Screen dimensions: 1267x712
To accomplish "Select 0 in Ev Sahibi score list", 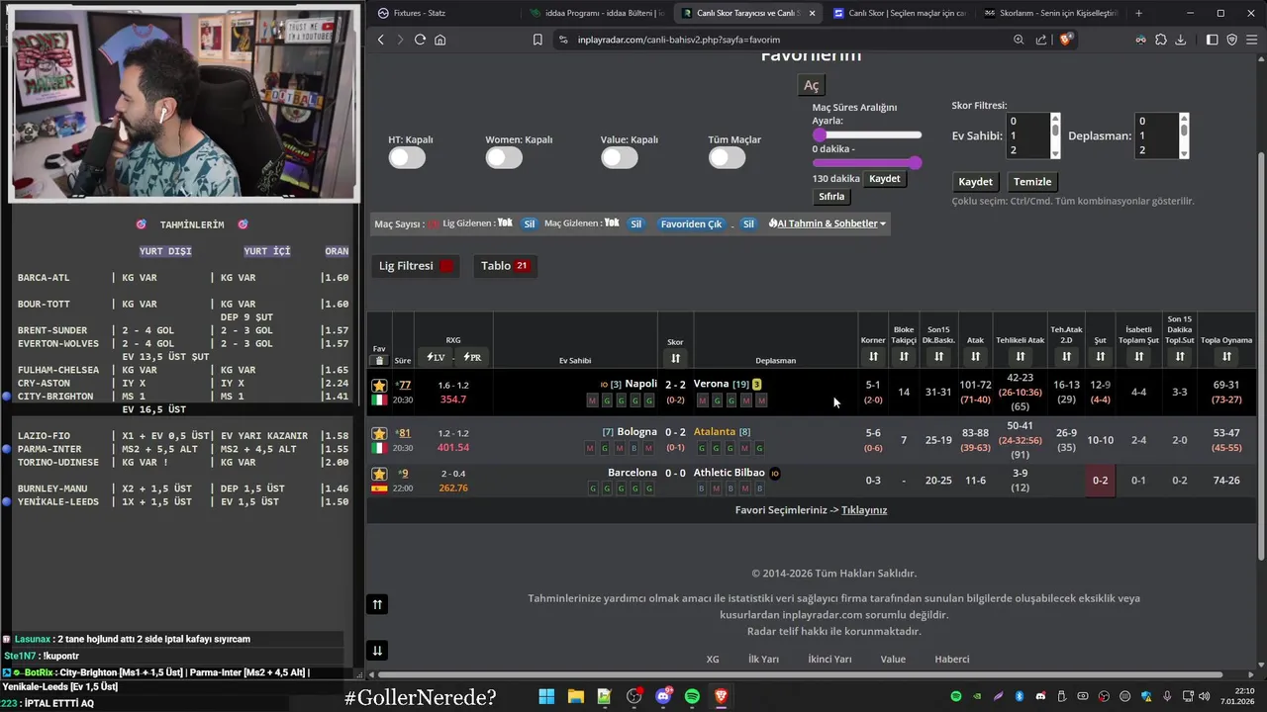I will 1027,121.
